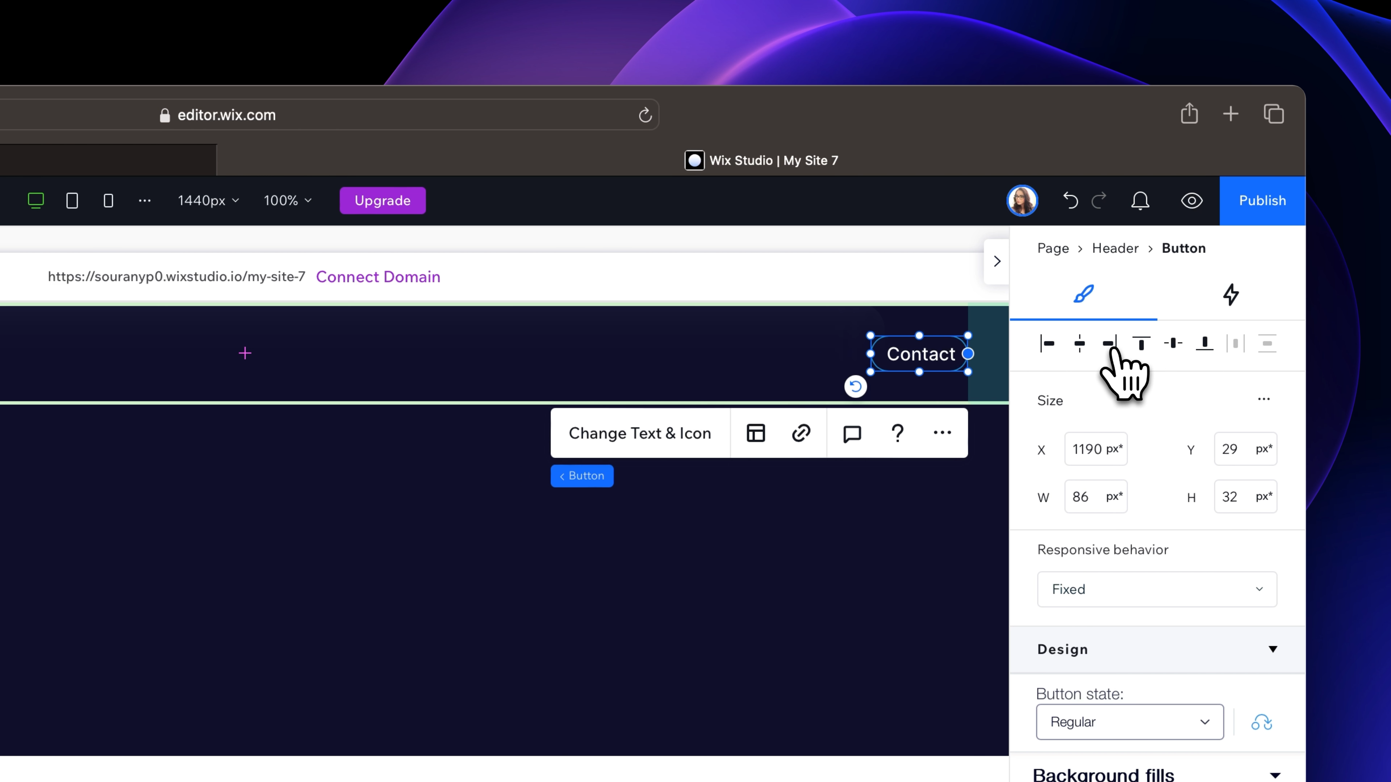The image size is (1391, 782).
Task: Open the link icon in the floating toolbar
Action: tap(801, 433)
